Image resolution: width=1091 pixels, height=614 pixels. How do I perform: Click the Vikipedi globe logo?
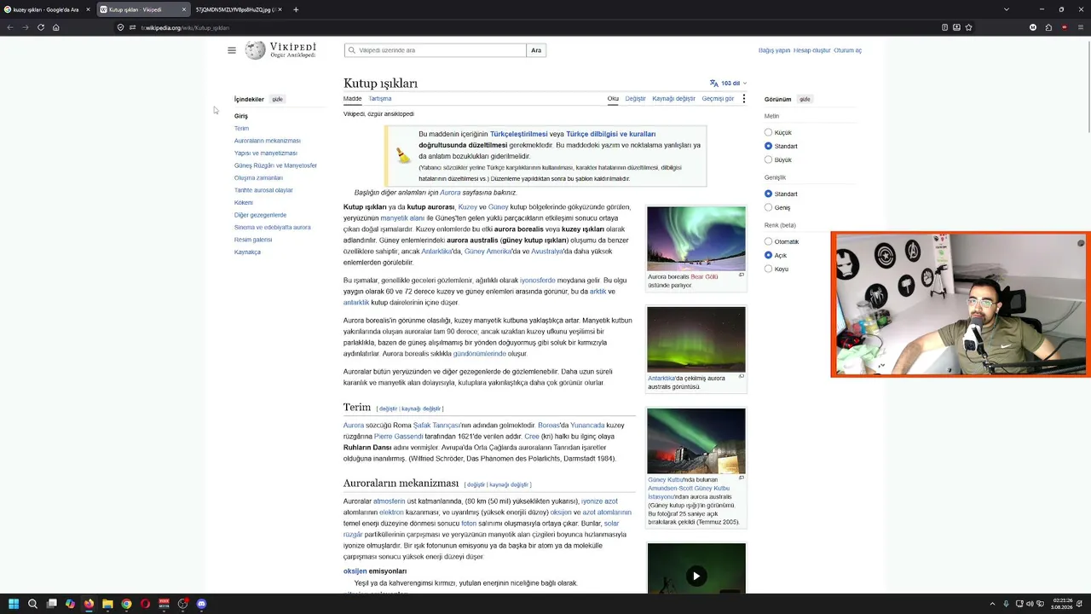256,50
